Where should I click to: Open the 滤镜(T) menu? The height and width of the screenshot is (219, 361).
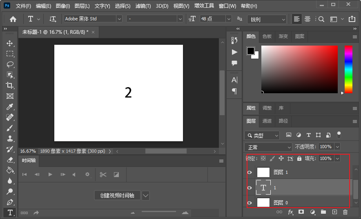point(143,6)
